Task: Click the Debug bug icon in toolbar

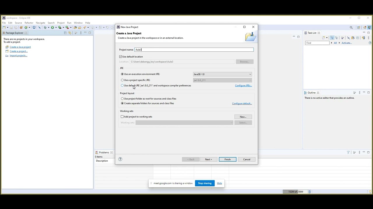Action: (45, 28)
